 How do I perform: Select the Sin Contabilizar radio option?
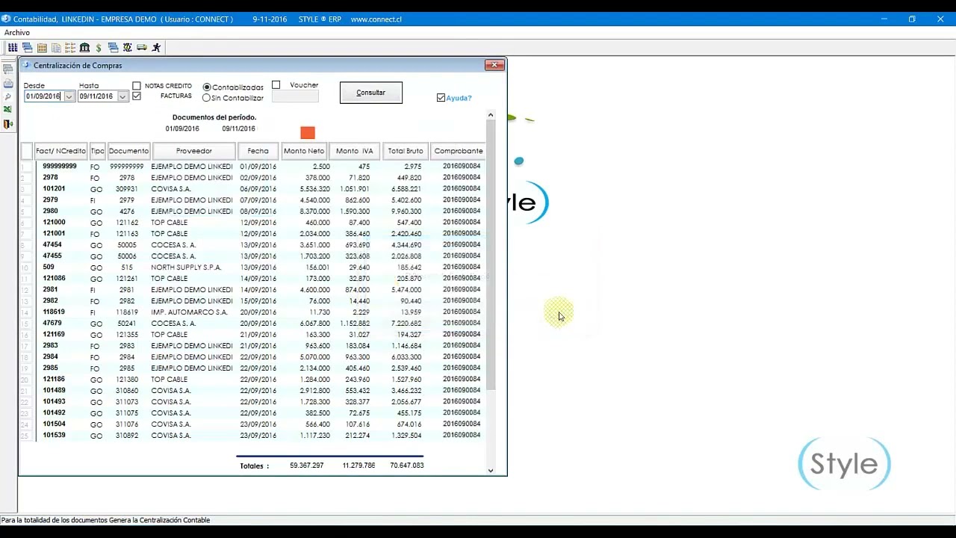pos(207,98)
